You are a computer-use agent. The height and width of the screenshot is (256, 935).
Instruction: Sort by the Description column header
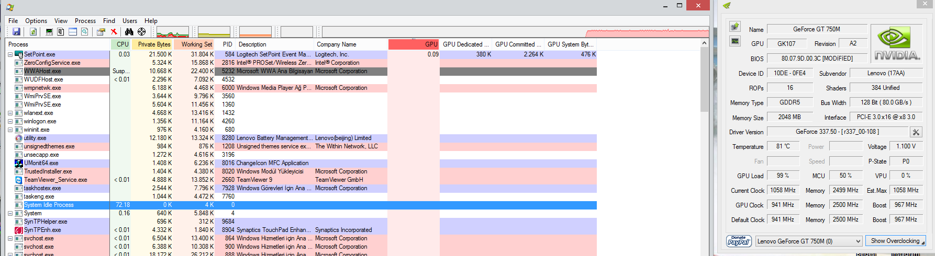pyautogui.click(x=275, y=44)
